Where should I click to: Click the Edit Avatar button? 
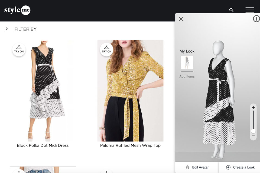[197, 167]
